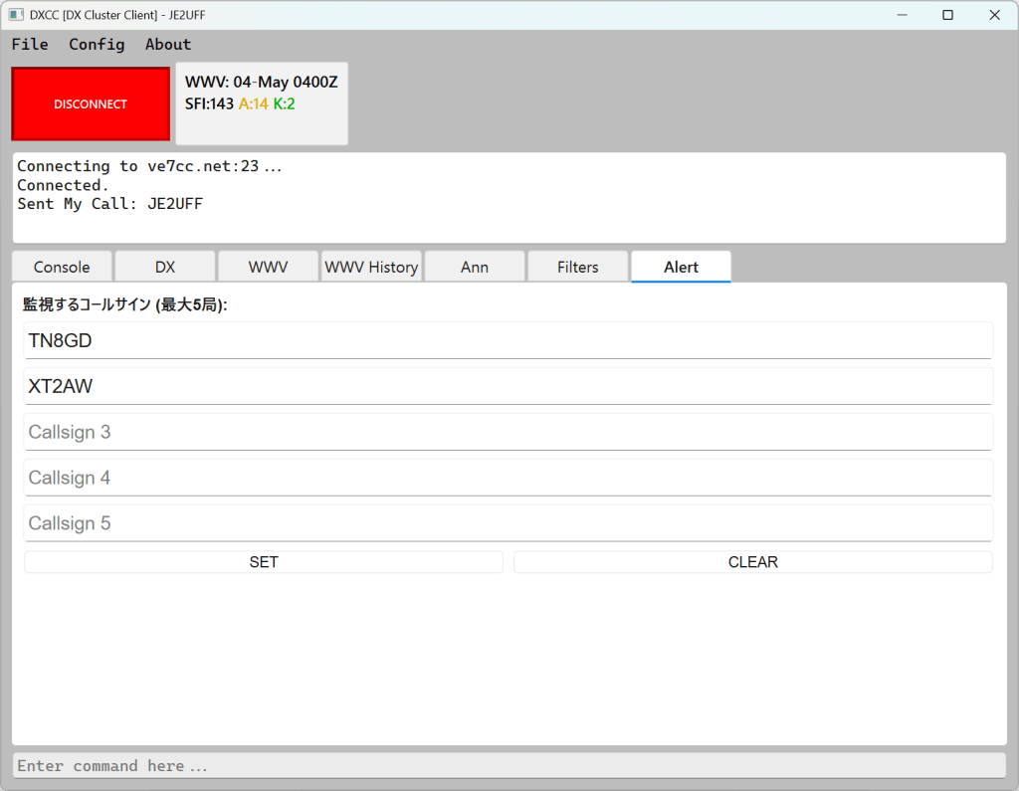Image resolution: width=1019 pixels, height=791 pixels.
Task: Click the callsign field containing XT2AW
Action: [x=509, y=386]
